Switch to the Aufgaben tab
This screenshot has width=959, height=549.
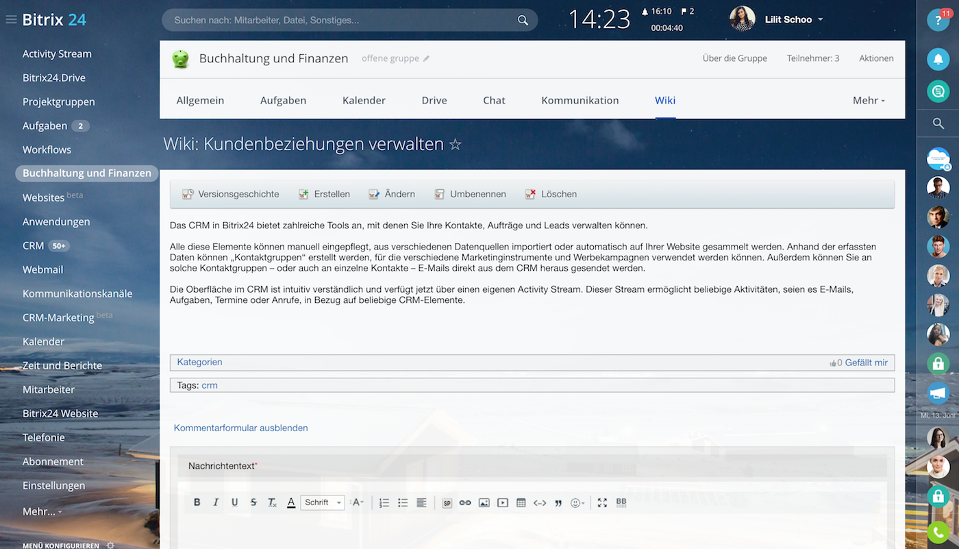click(x=283, y=100)
